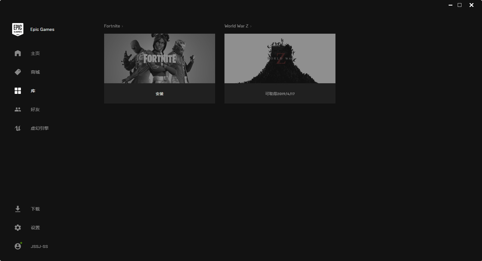Expand the chevron next to Fortnite

[123, 26]
